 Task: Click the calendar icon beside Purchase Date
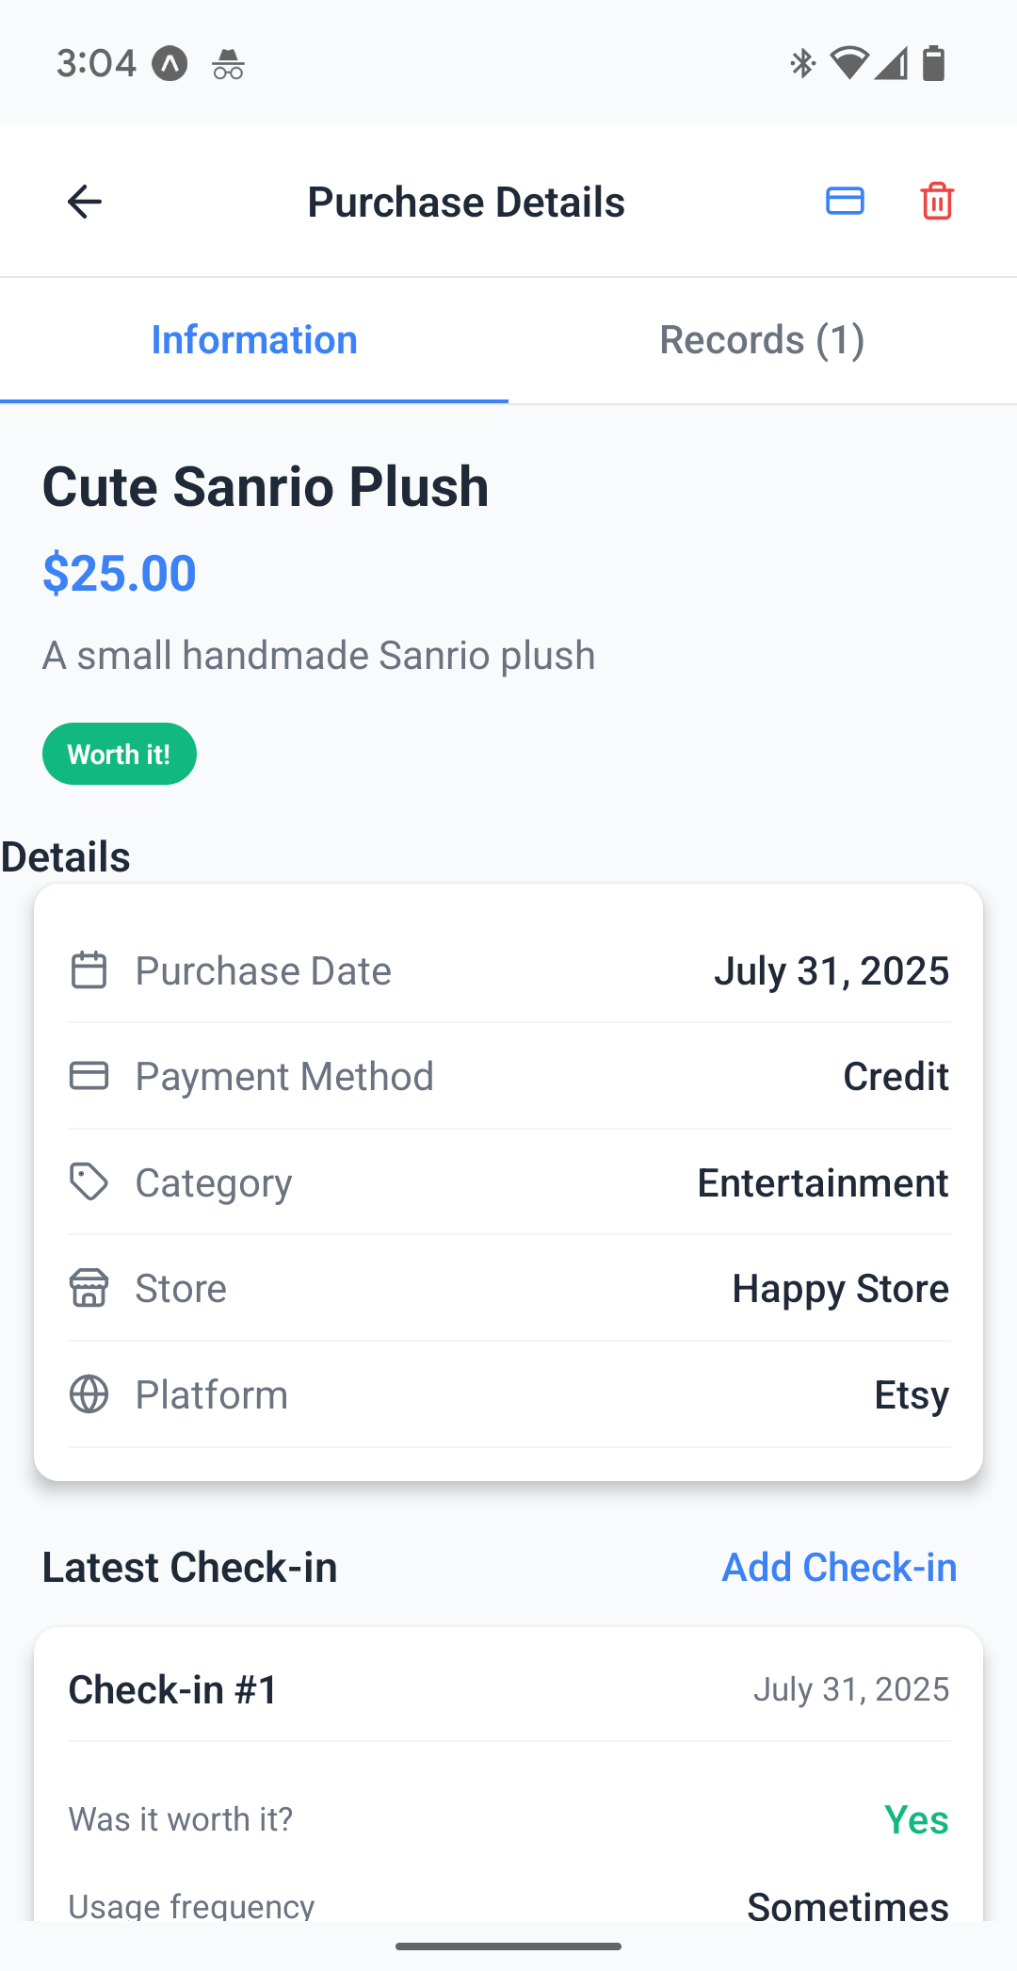tap(89, 970)
